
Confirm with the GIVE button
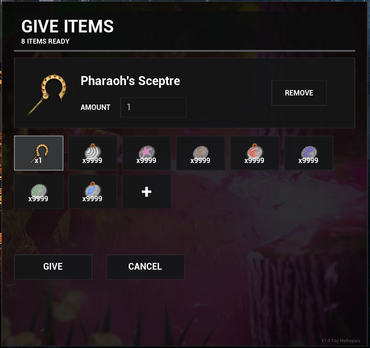click(x=53, y=267)
